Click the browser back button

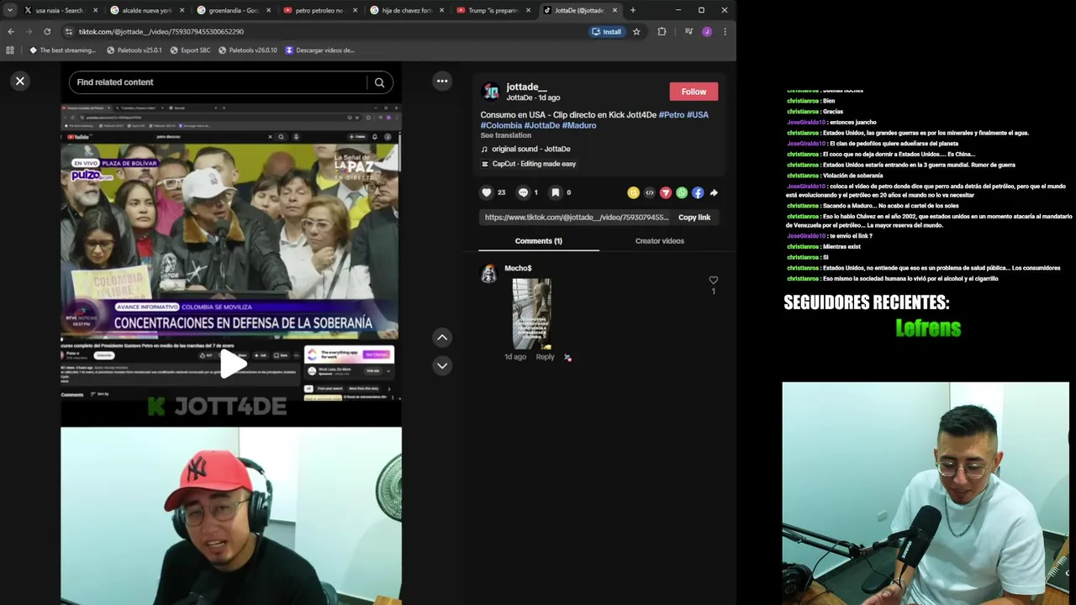11,32
